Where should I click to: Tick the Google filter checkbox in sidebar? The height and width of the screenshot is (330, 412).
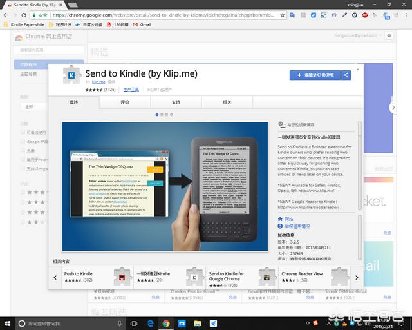pos(23,141)
